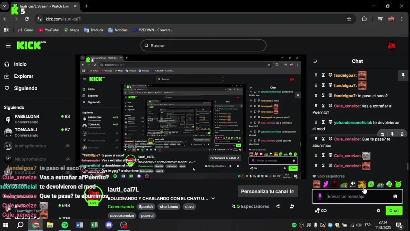
Task: Open the user avatar menu beside the search bar
Action: coord(391,46)
